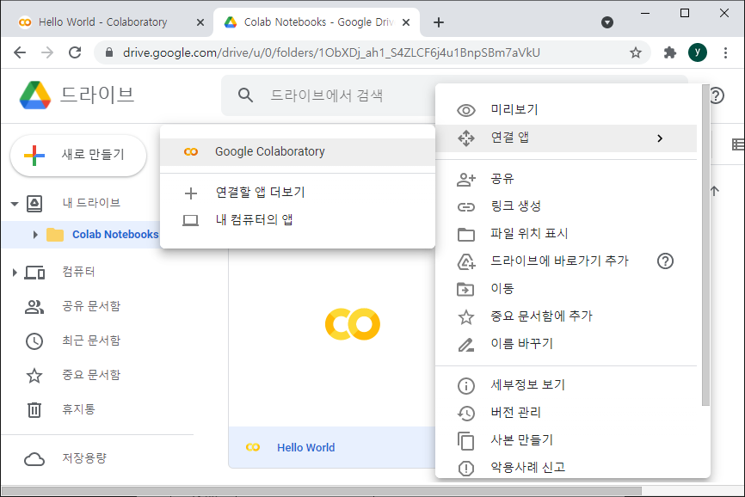Go back to the previous page
Image resolution: width=745 pixels, height=497 pixels.
[20, 52]
